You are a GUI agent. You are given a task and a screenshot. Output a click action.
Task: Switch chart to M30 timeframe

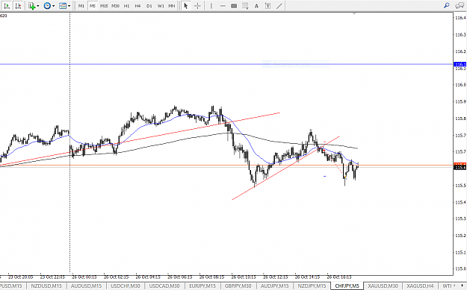[x=116, y=6]
